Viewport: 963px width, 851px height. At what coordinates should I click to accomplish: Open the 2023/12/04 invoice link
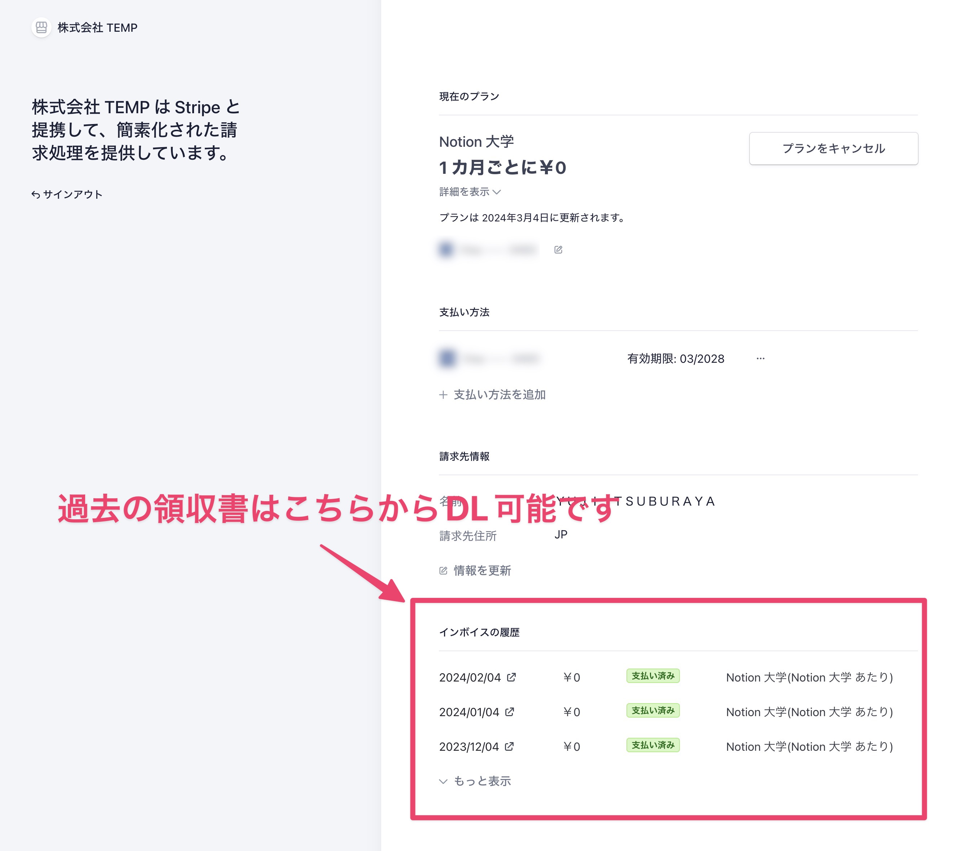tap(476, 746)
